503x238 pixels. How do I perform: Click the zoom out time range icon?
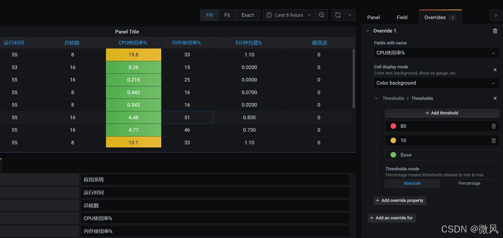[x=322, y=15]
